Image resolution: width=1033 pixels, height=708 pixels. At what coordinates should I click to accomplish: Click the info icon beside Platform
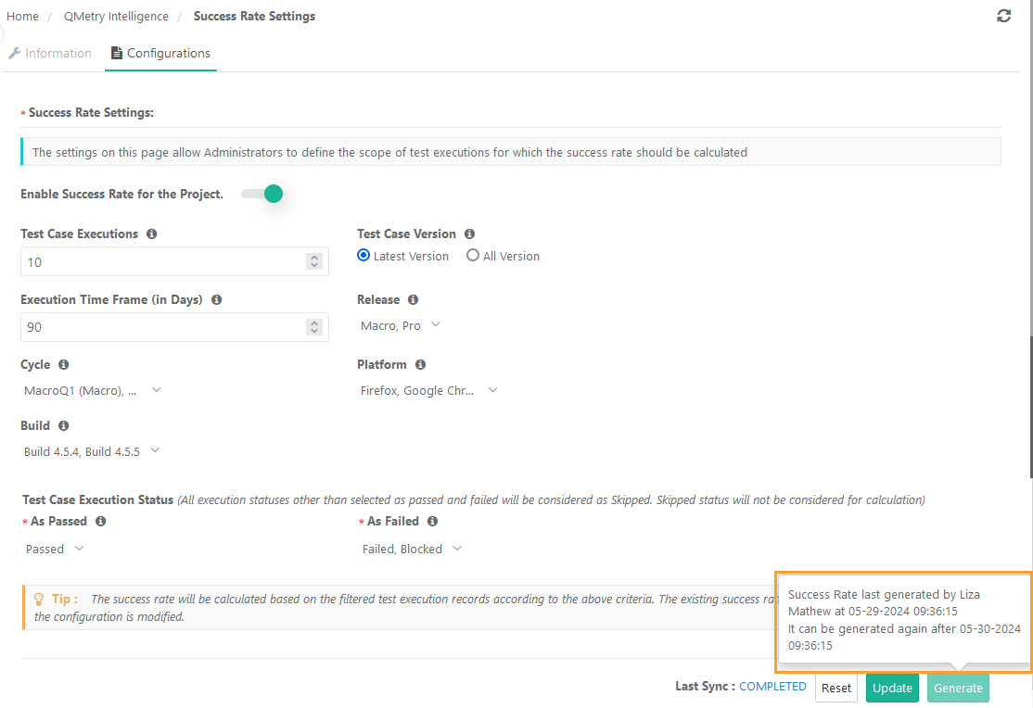pos(420,364)
